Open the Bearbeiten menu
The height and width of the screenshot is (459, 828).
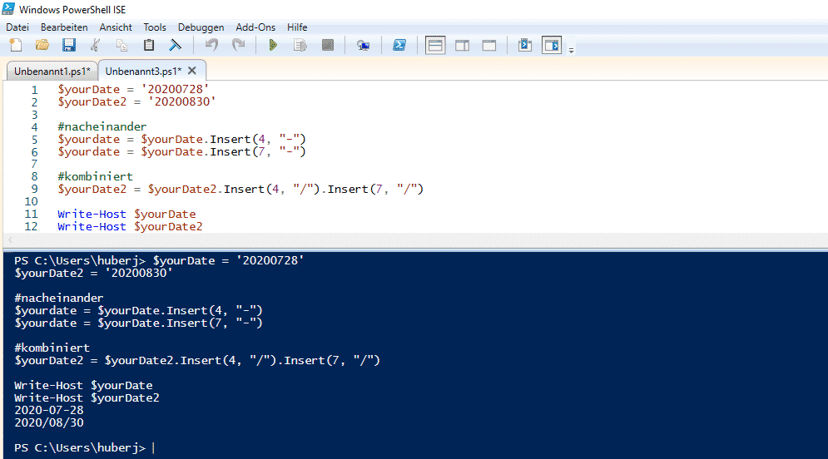coord(64,27)
